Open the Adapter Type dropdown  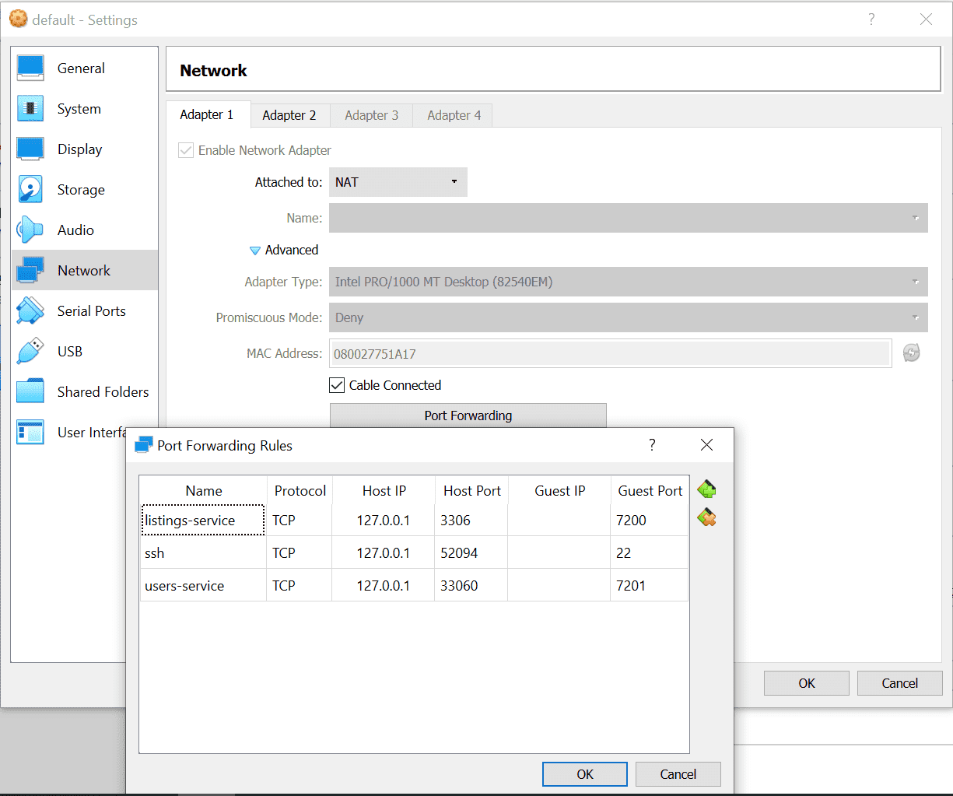pyautogui.click(x=629, y=282)
